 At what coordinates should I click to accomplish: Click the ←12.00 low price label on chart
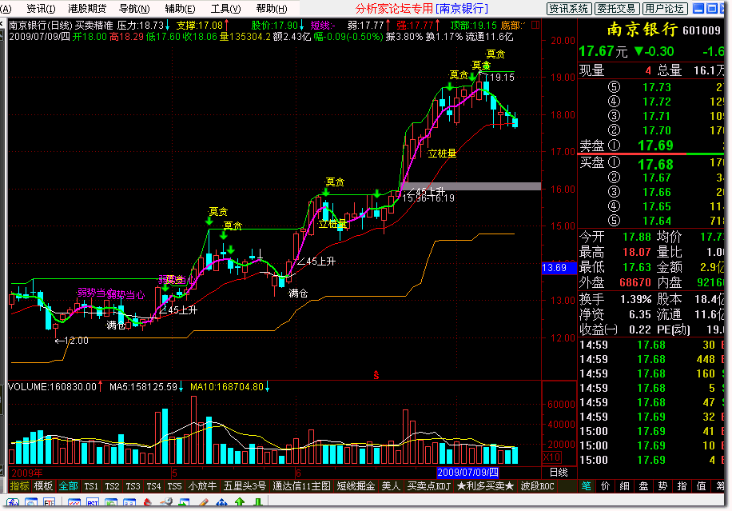71,341
